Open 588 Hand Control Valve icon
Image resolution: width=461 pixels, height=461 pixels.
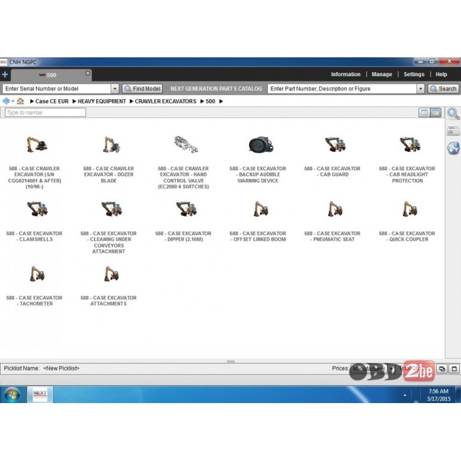186,144
